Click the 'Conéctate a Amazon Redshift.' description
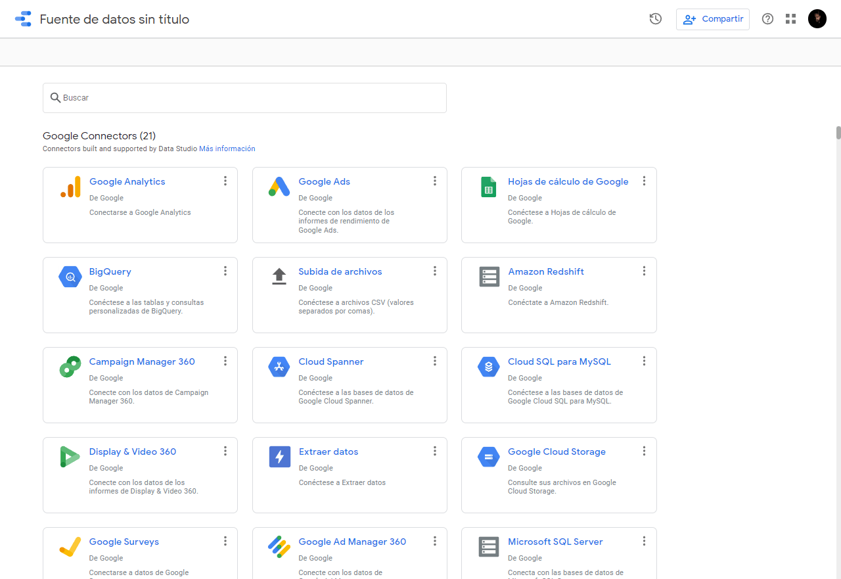Screen dimensions: 841x579 (558, 303)
